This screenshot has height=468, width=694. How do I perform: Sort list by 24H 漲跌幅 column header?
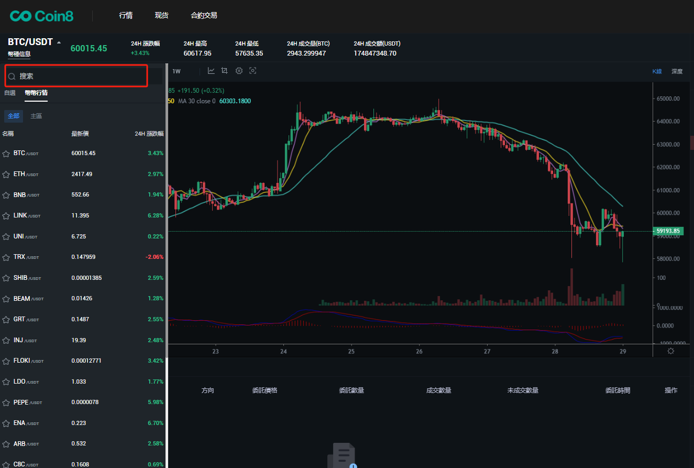[149, 134]
